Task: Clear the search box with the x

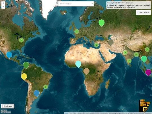Action: point(92,3)
